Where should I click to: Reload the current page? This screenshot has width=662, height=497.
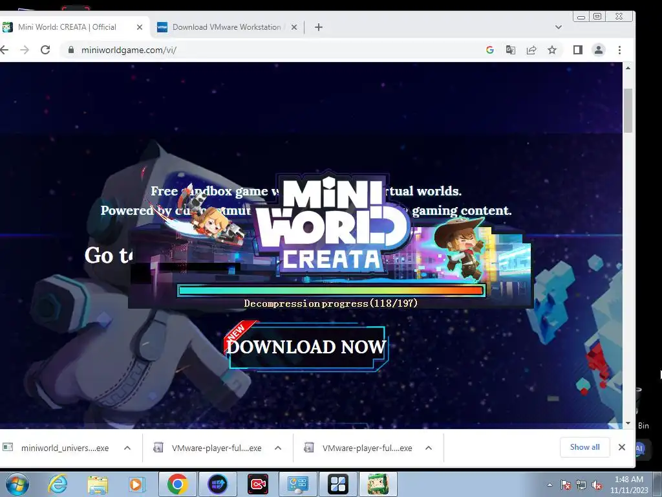[x=45, y=50]
